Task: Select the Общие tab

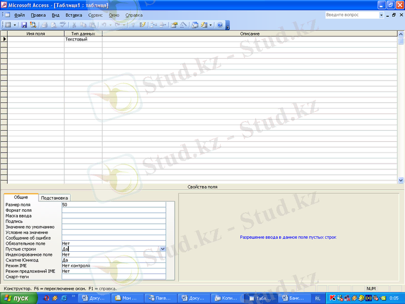Action: [21, 197]
